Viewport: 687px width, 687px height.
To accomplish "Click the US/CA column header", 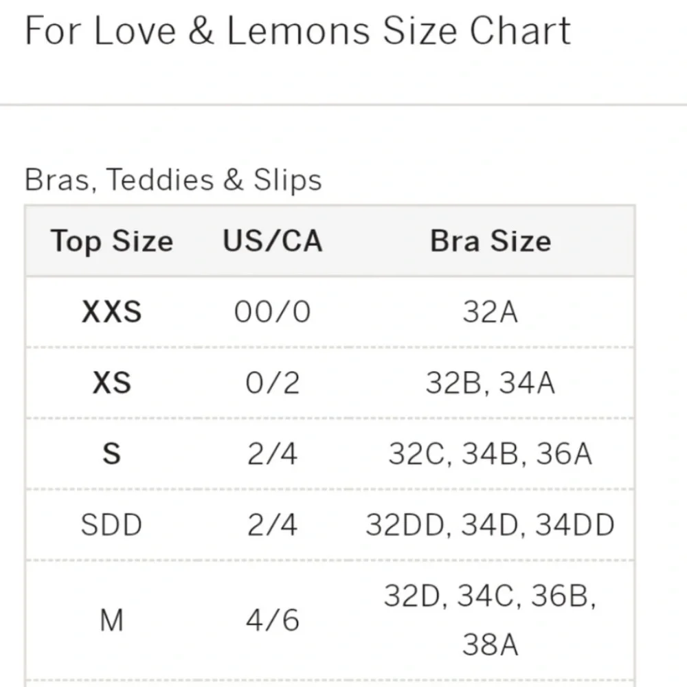I will [x=273, y=240].
